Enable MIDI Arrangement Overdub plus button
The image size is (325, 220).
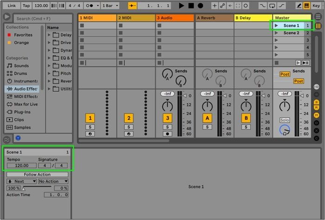(x=214, y=6)
